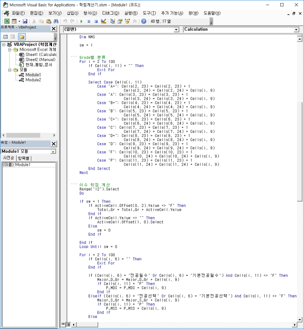Open the 편집(E) menu
Screen dimensions: 304x329
click(x=36, y=13)
